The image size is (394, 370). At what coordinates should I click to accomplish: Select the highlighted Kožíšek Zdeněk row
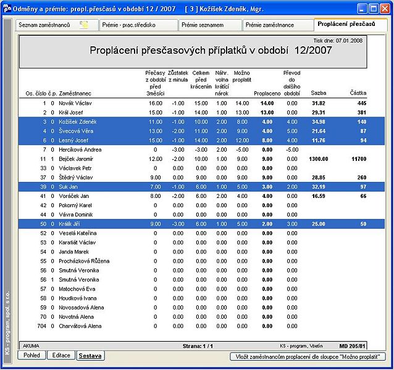click(201, 121)
